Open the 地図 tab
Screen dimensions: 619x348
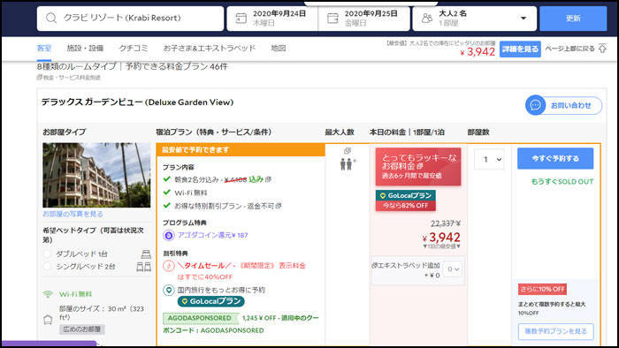tap(279, 48)
